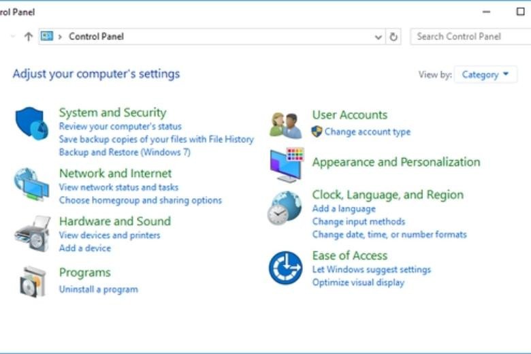
Task: Open the Hardware and Sound printer icon
Action: point(33,234)
